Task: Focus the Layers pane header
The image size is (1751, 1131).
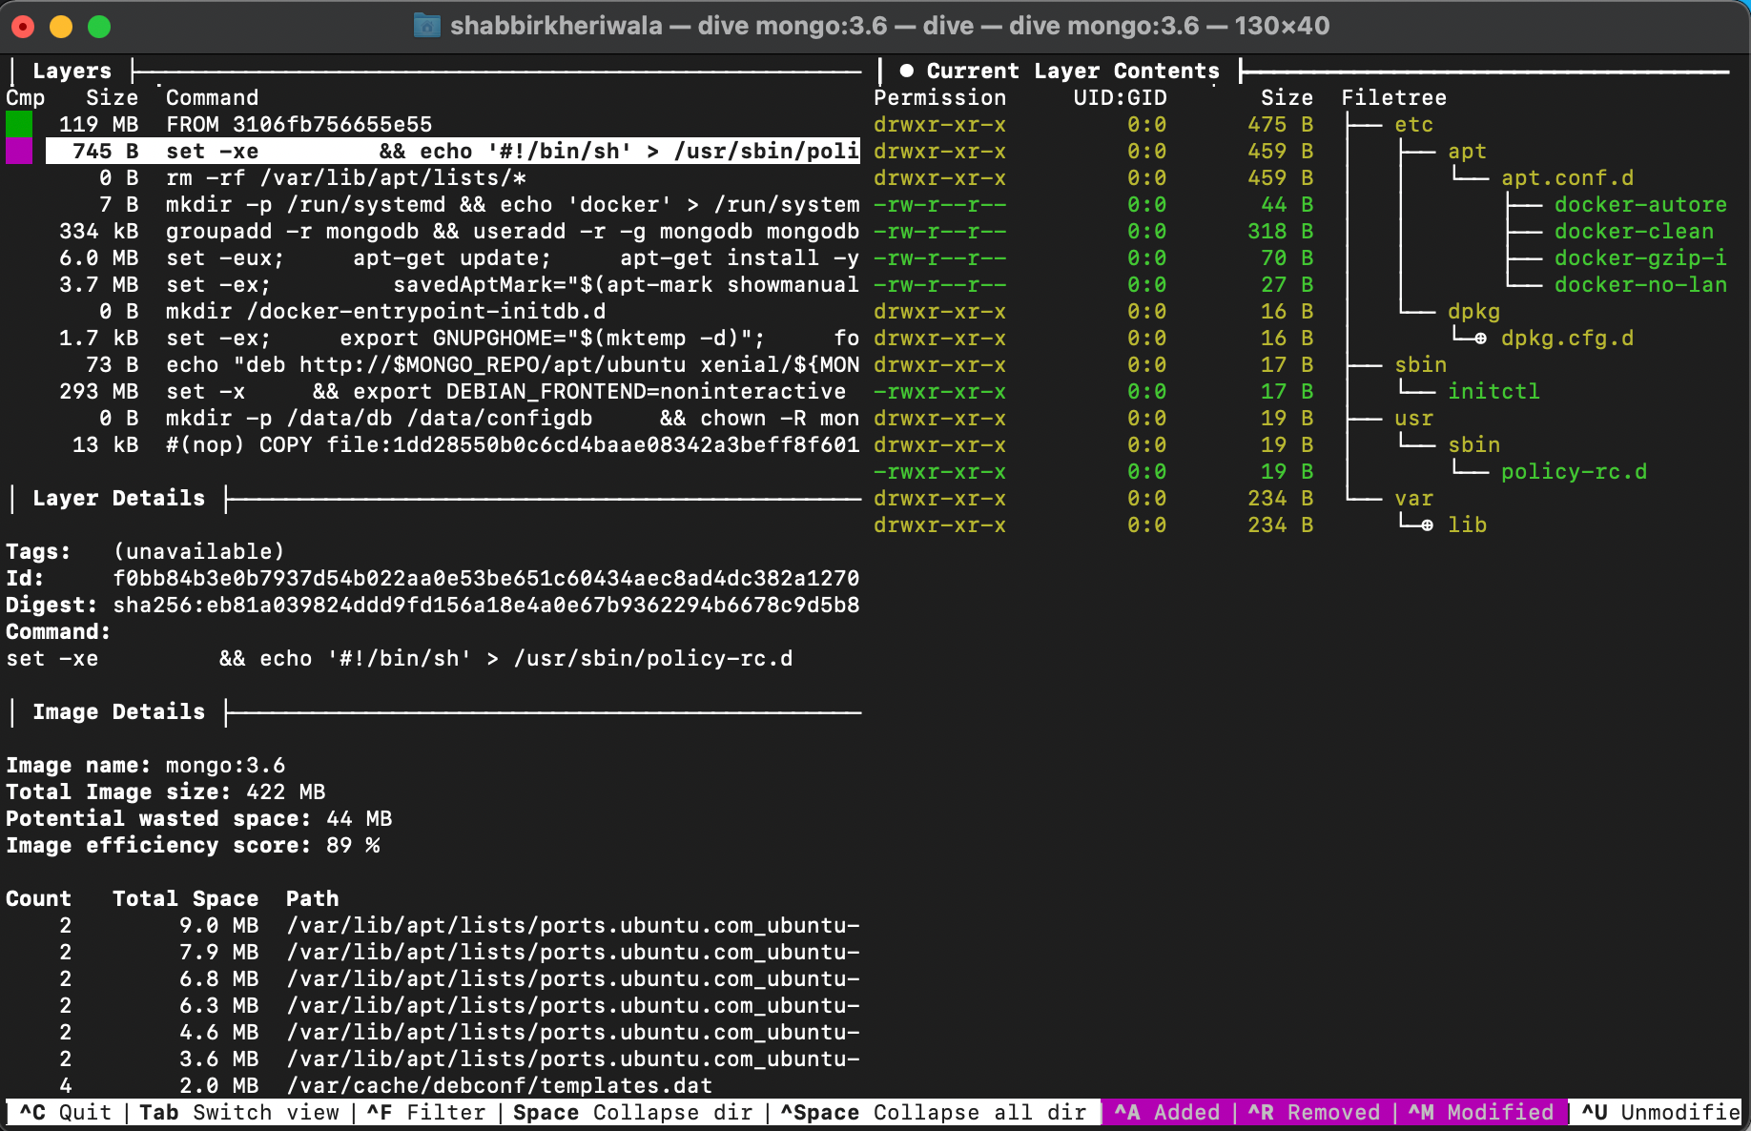Action: [x=72, y=72]
